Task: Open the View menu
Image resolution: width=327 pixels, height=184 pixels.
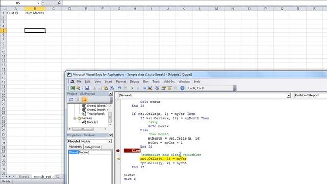Action: coord(98,82)
